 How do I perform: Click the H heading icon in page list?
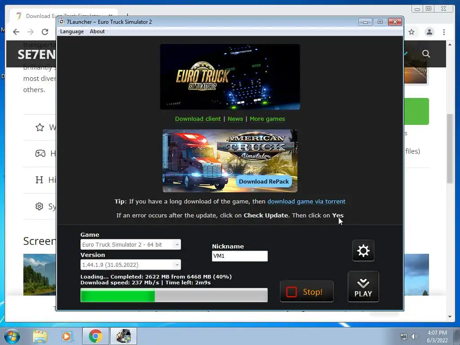[40, 180]
